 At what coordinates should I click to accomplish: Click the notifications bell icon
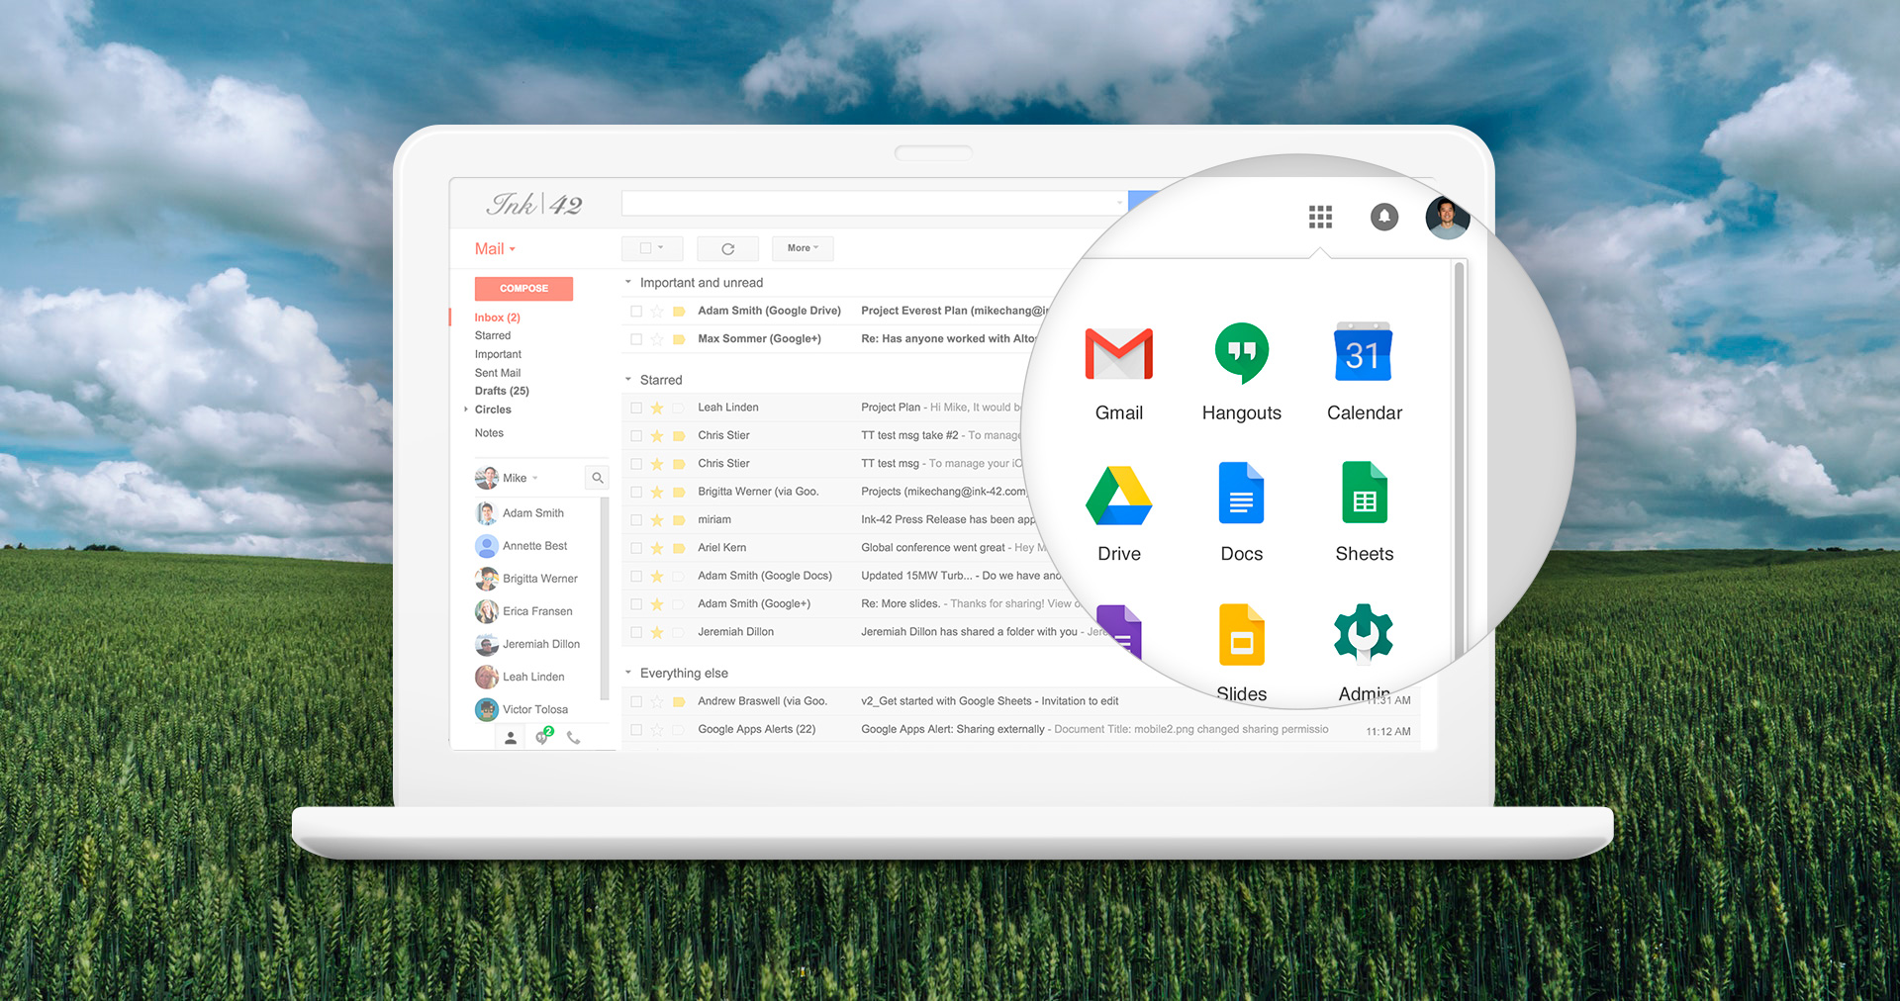click(x=1384, y=217)
